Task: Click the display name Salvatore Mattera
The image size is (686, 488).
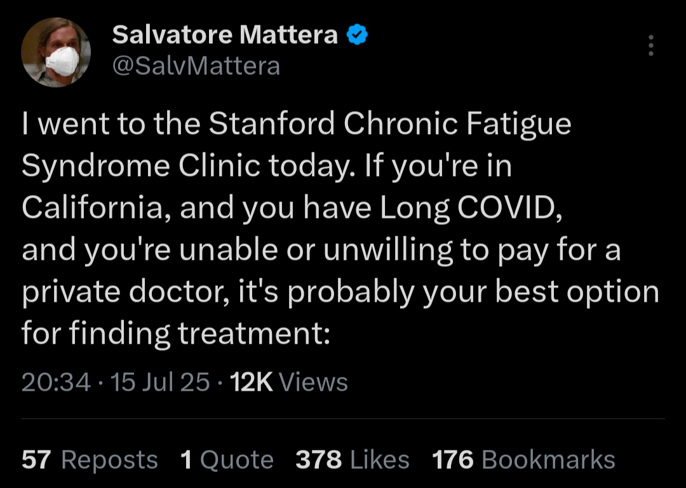Action: click(224, 36)
